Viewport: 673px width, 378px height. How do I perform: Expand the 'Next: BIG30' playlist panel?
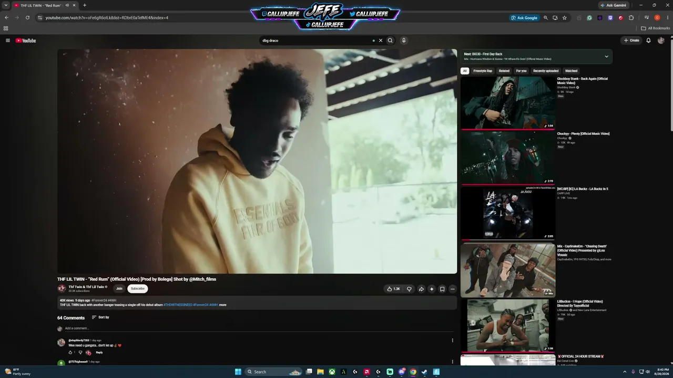pos(606,56)
